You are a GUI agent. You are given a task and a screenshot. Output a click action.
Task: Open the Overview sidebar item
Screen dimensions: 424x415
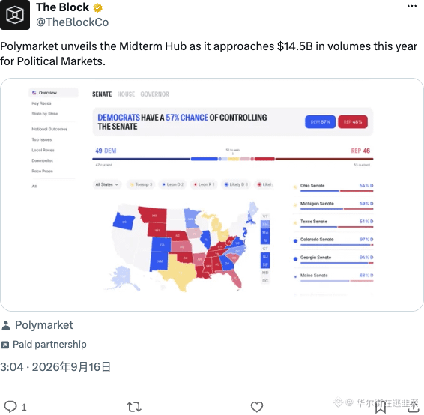point(53,93)
